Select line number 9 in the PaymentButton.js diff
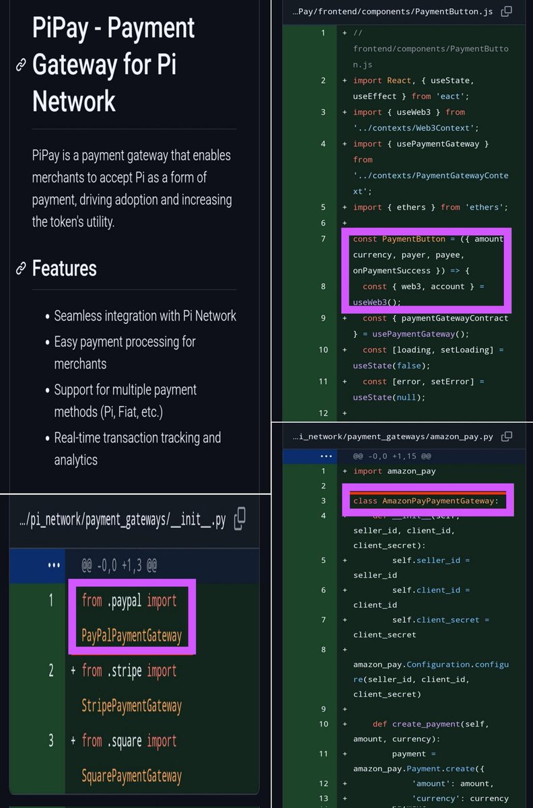The image size is (533, 808). coord(323,318)
